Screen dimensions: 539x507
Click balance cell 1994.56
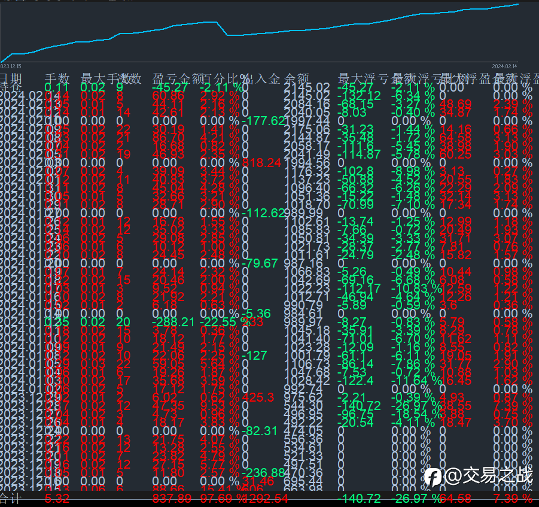[307, 163]
